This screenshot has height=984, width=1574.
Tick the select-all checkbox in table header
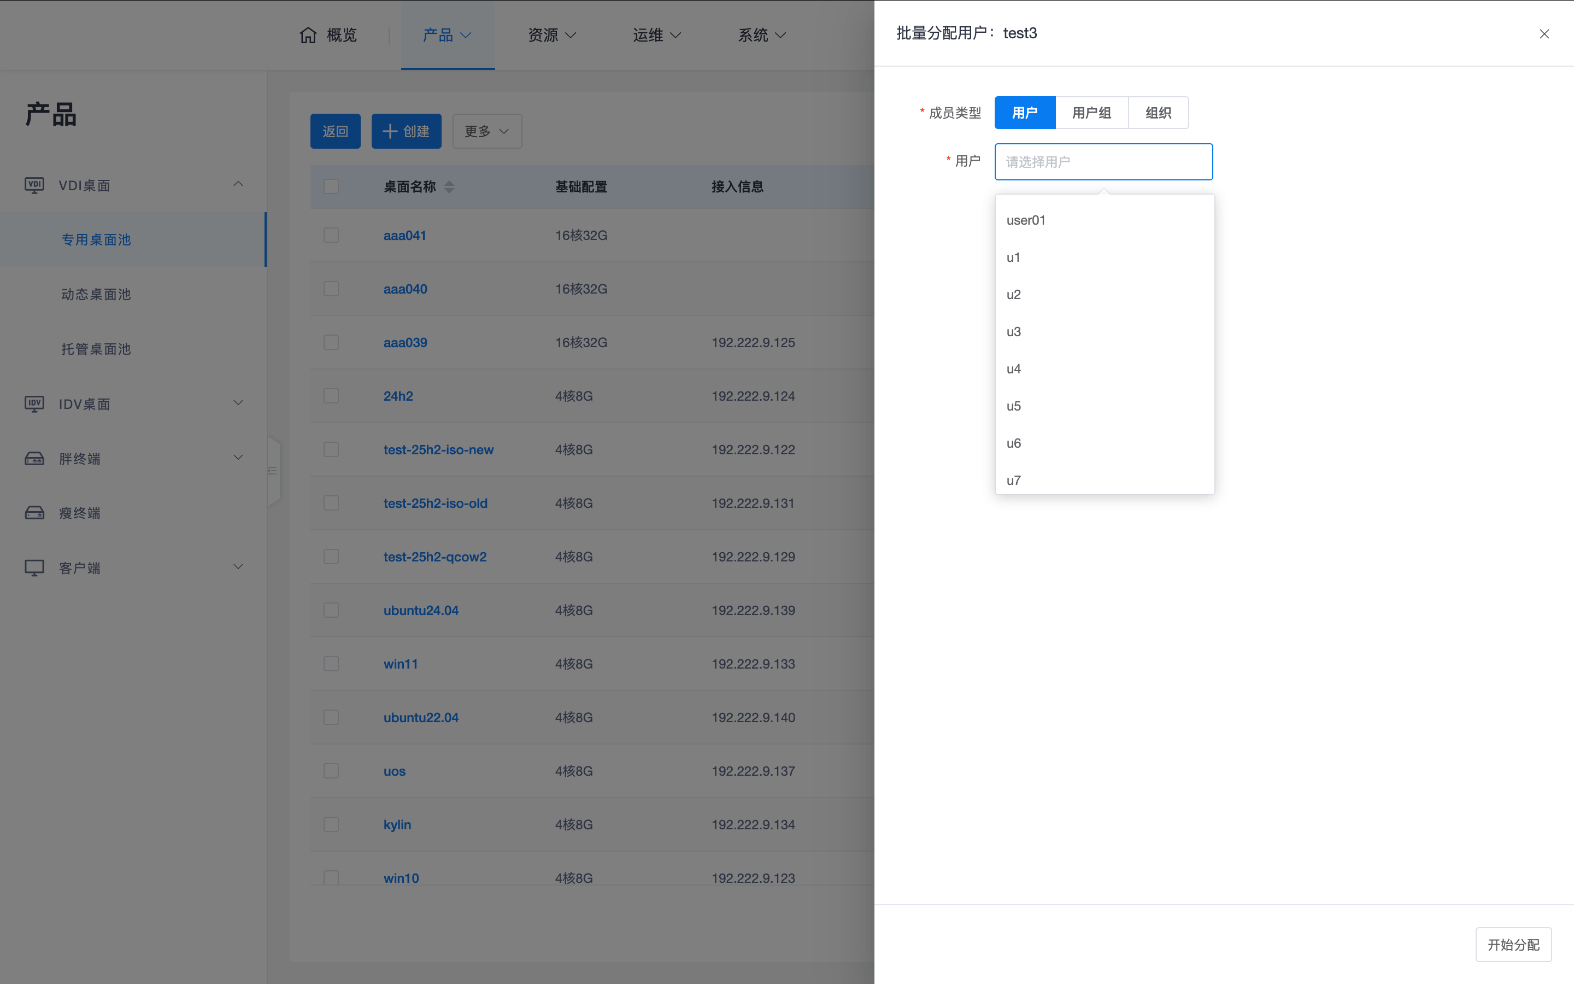[x=331, y=187]
